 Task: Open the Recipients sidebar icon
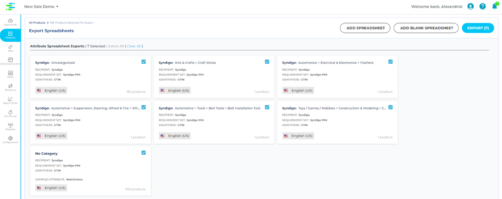(10, 86)
